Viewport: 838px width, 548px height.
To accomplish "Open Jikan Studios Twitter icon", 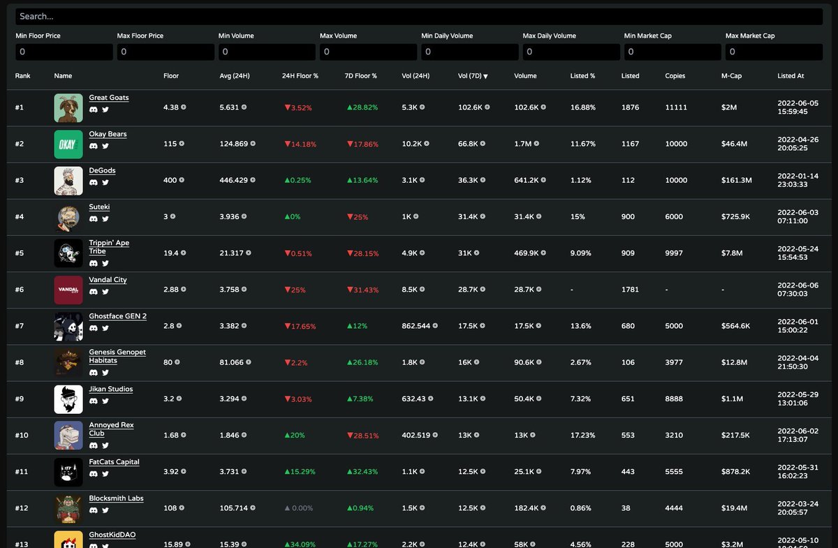I will tap(105, 401).
